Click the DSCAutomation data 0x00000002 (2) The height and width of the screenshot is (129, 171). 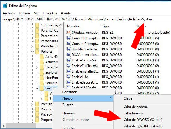tap(148, 55)
